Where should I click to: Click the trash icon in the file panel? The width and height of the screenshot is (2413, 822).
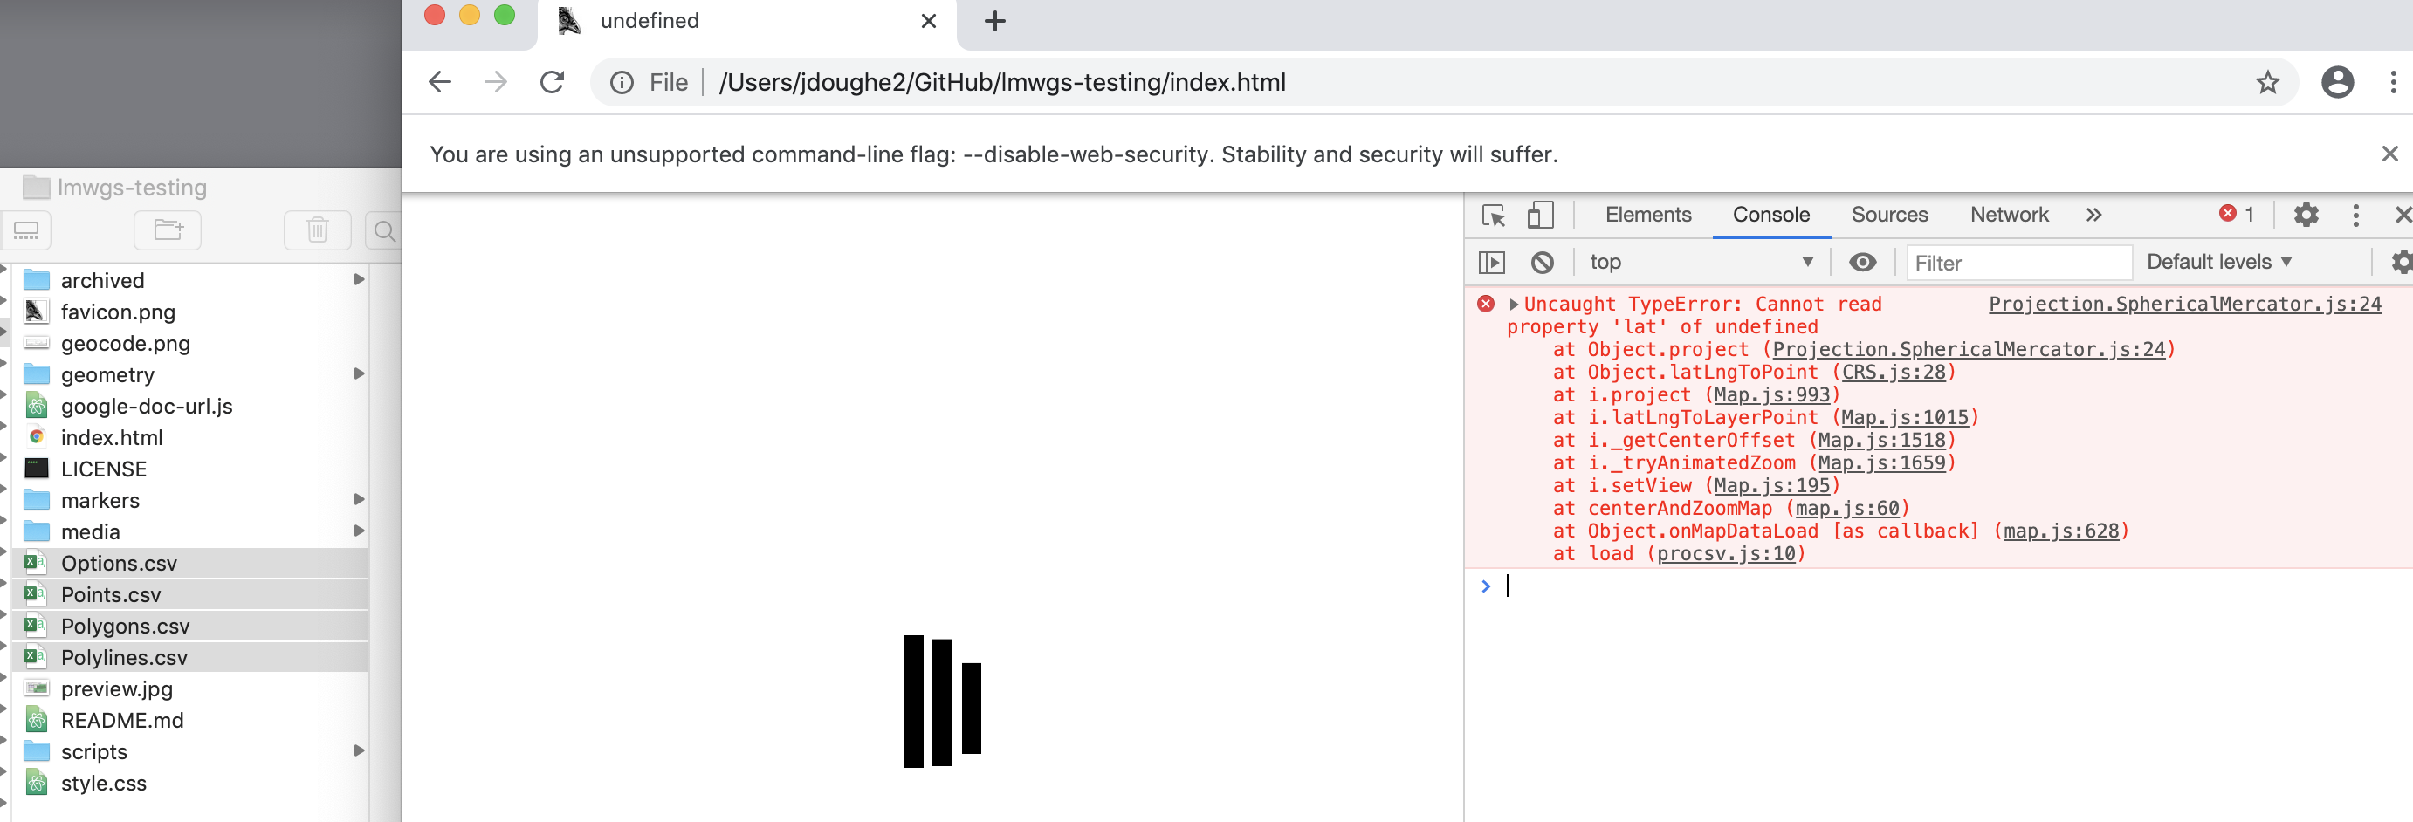tap(318, 229)
